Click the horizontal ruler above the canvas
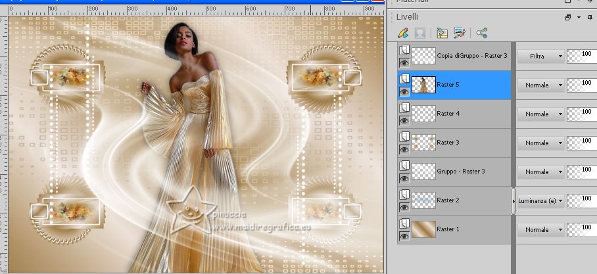Screen dimensions: 597x274 coord(196,11)
